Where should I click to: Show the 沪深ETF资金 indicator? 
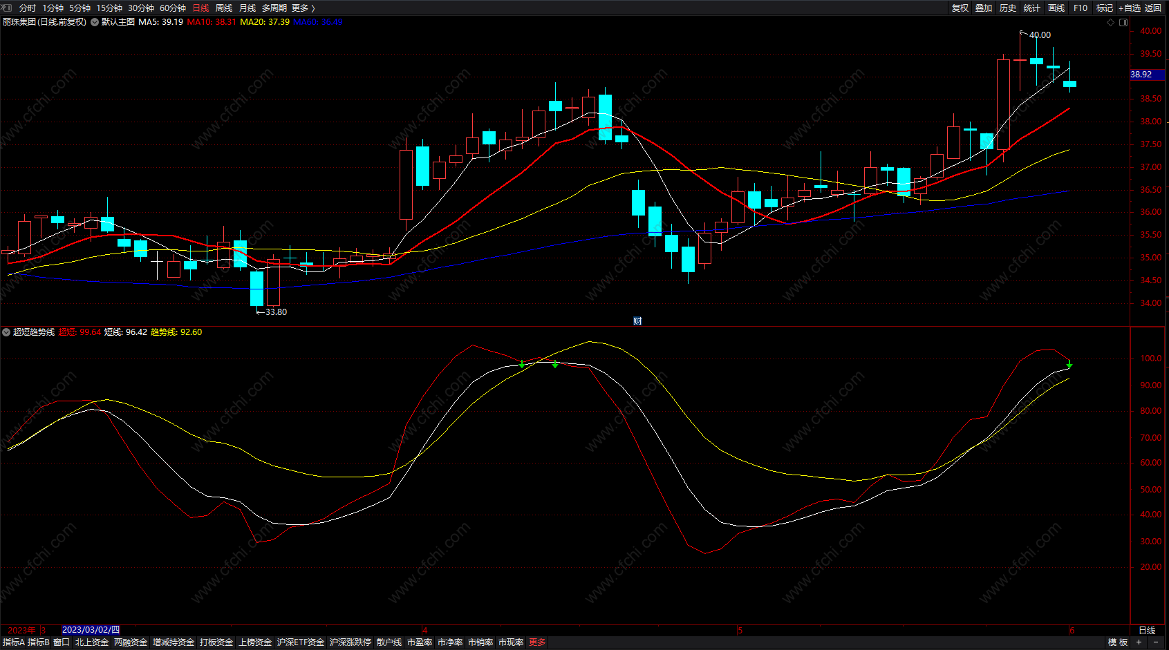tap(301, 642)
